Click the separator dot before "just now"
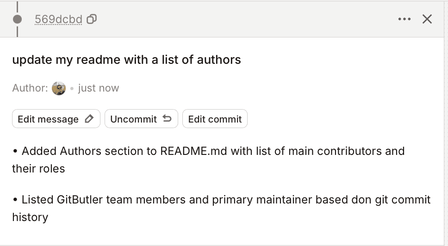The width and height of the screenshot is (448, 246). (72, 88)
